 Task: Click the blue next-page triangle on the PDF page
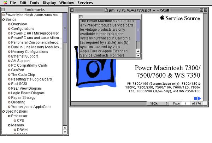point(199,99)
